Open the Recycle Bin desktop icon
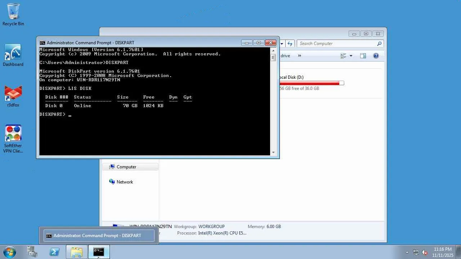 tap(13, 15)
